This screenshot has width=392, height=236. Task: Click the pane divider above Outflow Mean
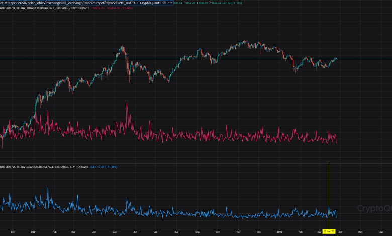tap(196, 163)
